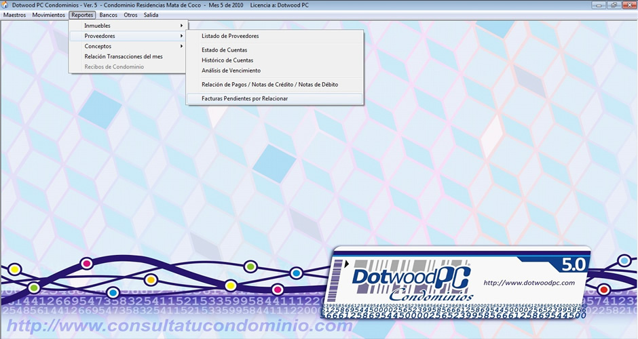Open Estado de Cuentas report

point(275,50)
